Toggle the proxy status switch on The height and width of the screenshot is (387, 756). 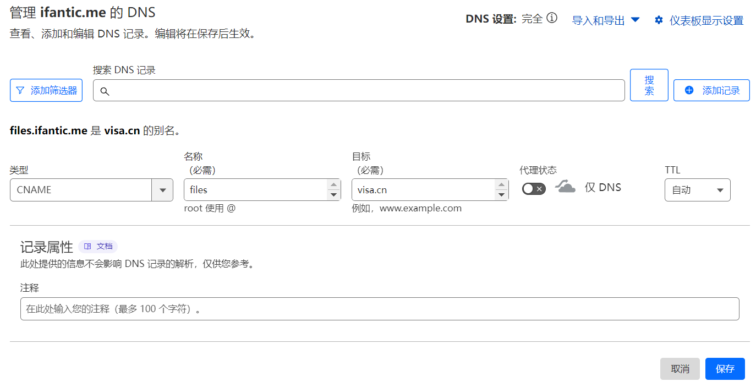(x=534, y=189)
